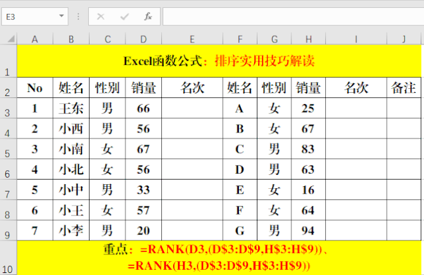
Task: Select column G header
Action: (x=274, y=40)
